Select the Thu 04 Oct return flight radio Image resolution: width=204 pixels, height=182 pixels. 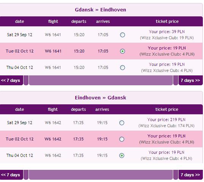pos(122,155)
